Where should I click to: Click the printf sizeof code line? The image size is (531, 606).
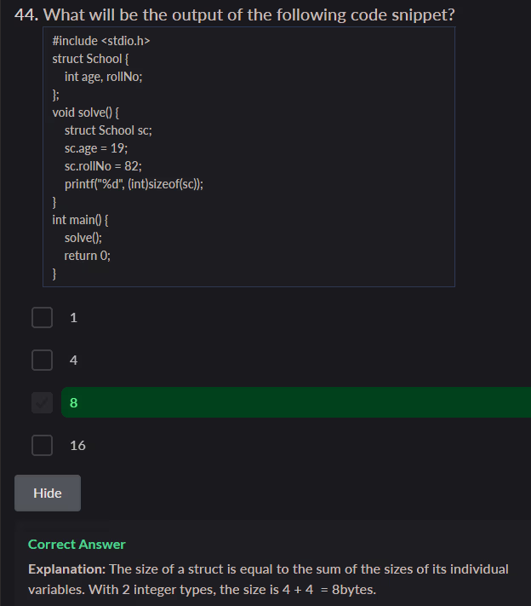click(134, 184)
